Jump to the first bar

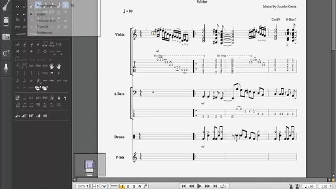184,186
